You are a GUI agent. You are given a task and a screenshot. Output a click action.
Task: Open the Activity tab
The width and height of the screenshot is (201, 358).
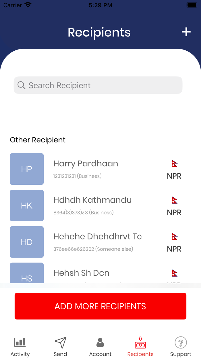coord(20,347)
